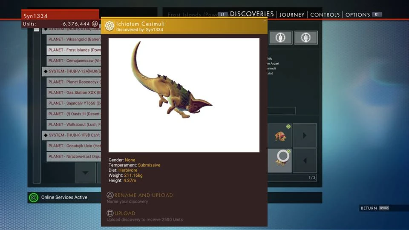Select PLANET - Vikaangold (Barren) row

(x=74, y=39)
